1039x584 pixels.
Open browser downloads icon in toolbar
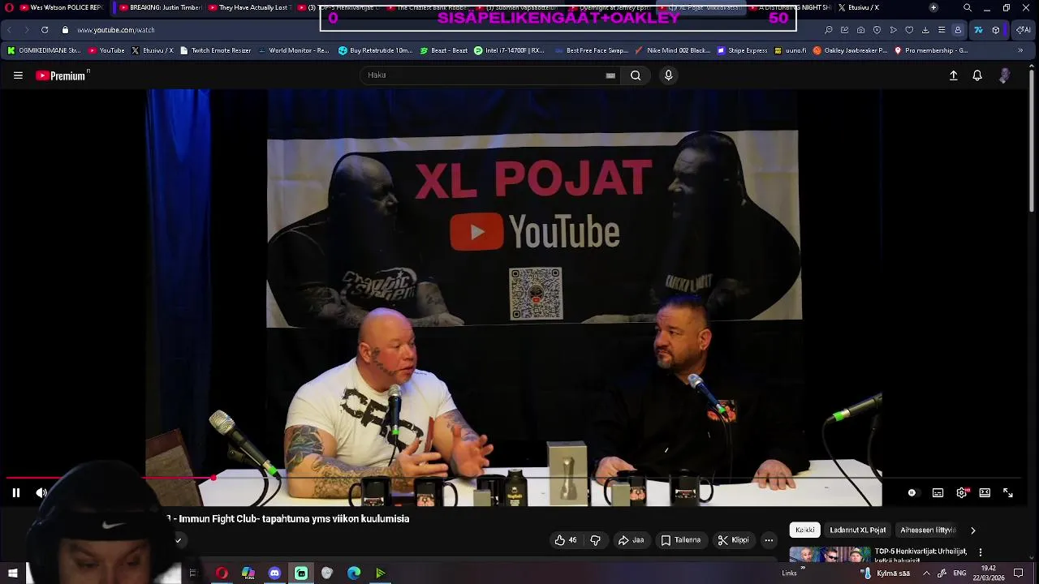point(925,30)
